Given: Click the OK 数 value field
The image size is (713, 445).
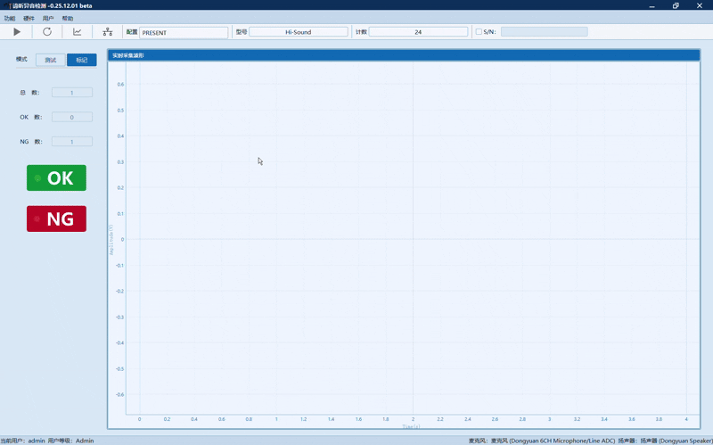Looking at the screenshot, I should click(x=72, y=118).
